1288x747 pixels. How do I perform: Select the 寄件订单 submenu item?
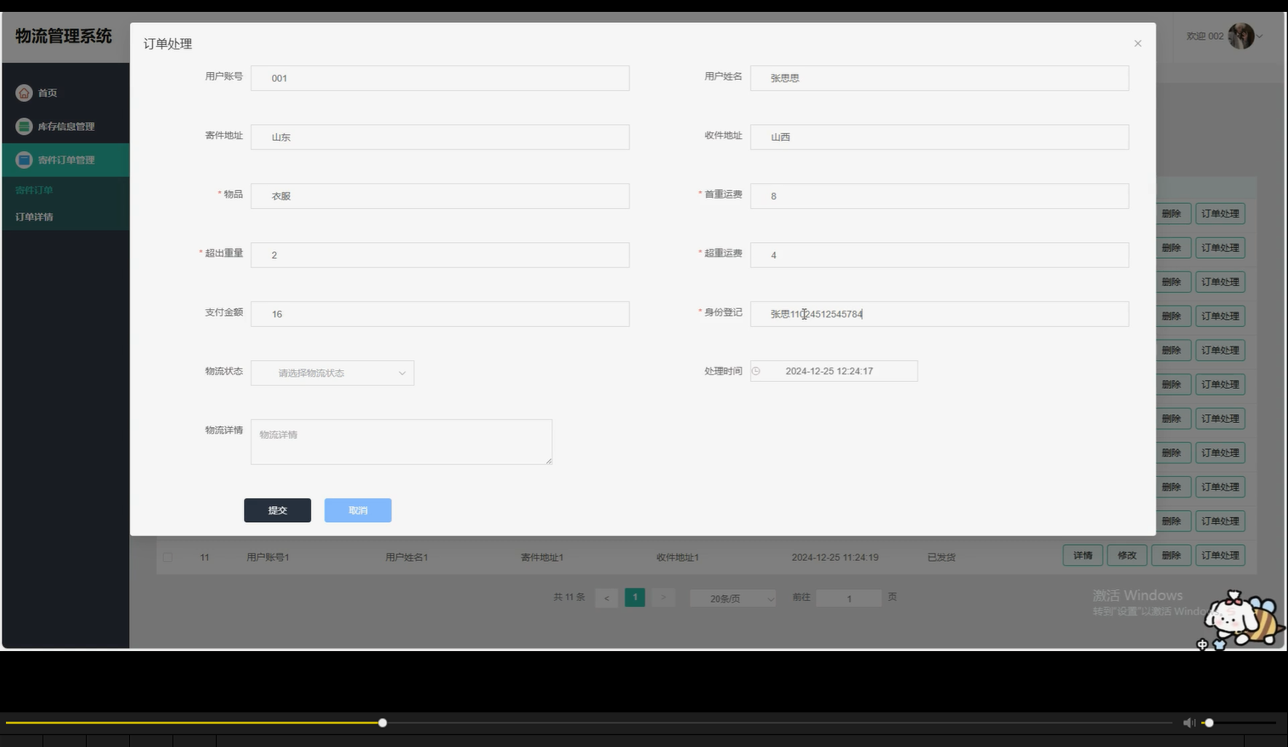34,190
